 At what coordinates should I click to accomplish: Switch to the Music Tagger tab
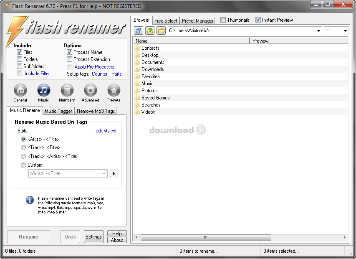(58, 111)
